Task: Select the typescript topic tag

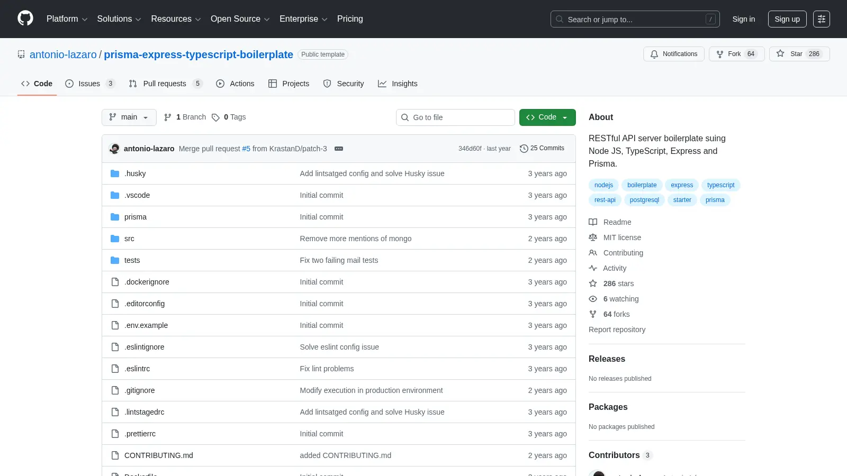Action: (x=720, y=185)
